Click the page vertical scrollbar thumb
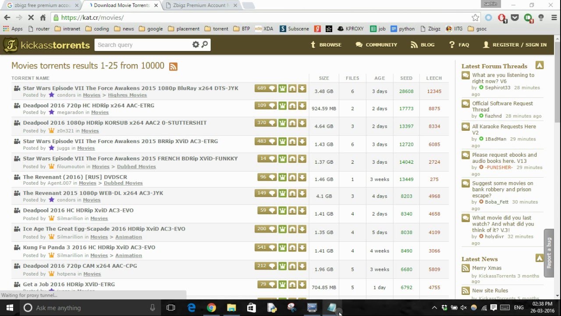The width and height of the screenshot is (561, 316). tap(557, 82)
